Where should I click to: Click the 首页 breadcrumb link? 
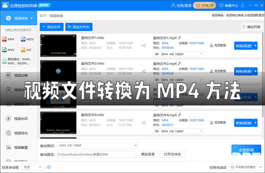[x=43, y=15]
